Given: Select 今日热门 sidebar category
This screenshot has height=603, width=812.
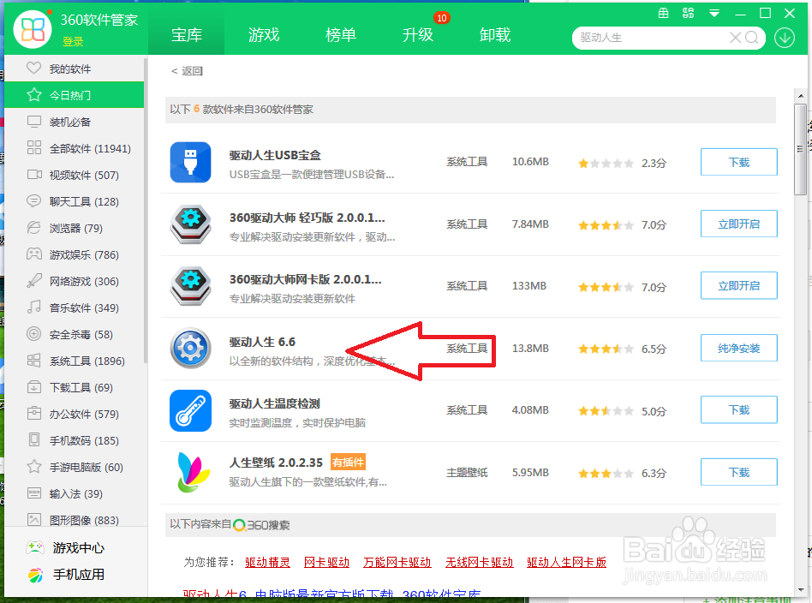Looking at the screenshot, I should 74,95.
